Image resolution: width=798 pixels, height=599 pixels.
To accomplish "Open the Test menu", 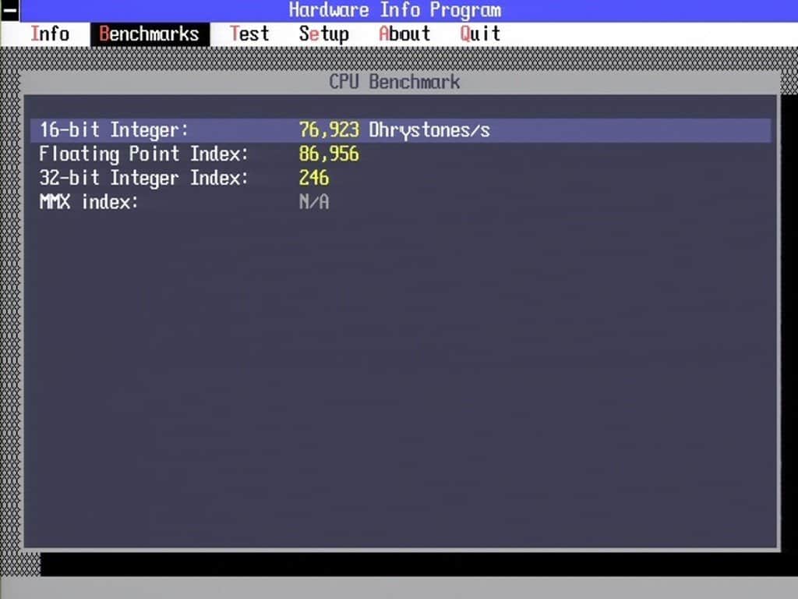I will [249, 34].
